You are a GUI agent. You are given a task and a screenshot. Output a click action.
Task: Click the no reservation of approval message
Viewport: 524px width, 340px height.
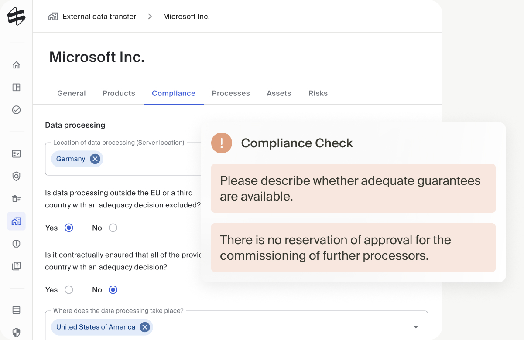pos(353,248)
